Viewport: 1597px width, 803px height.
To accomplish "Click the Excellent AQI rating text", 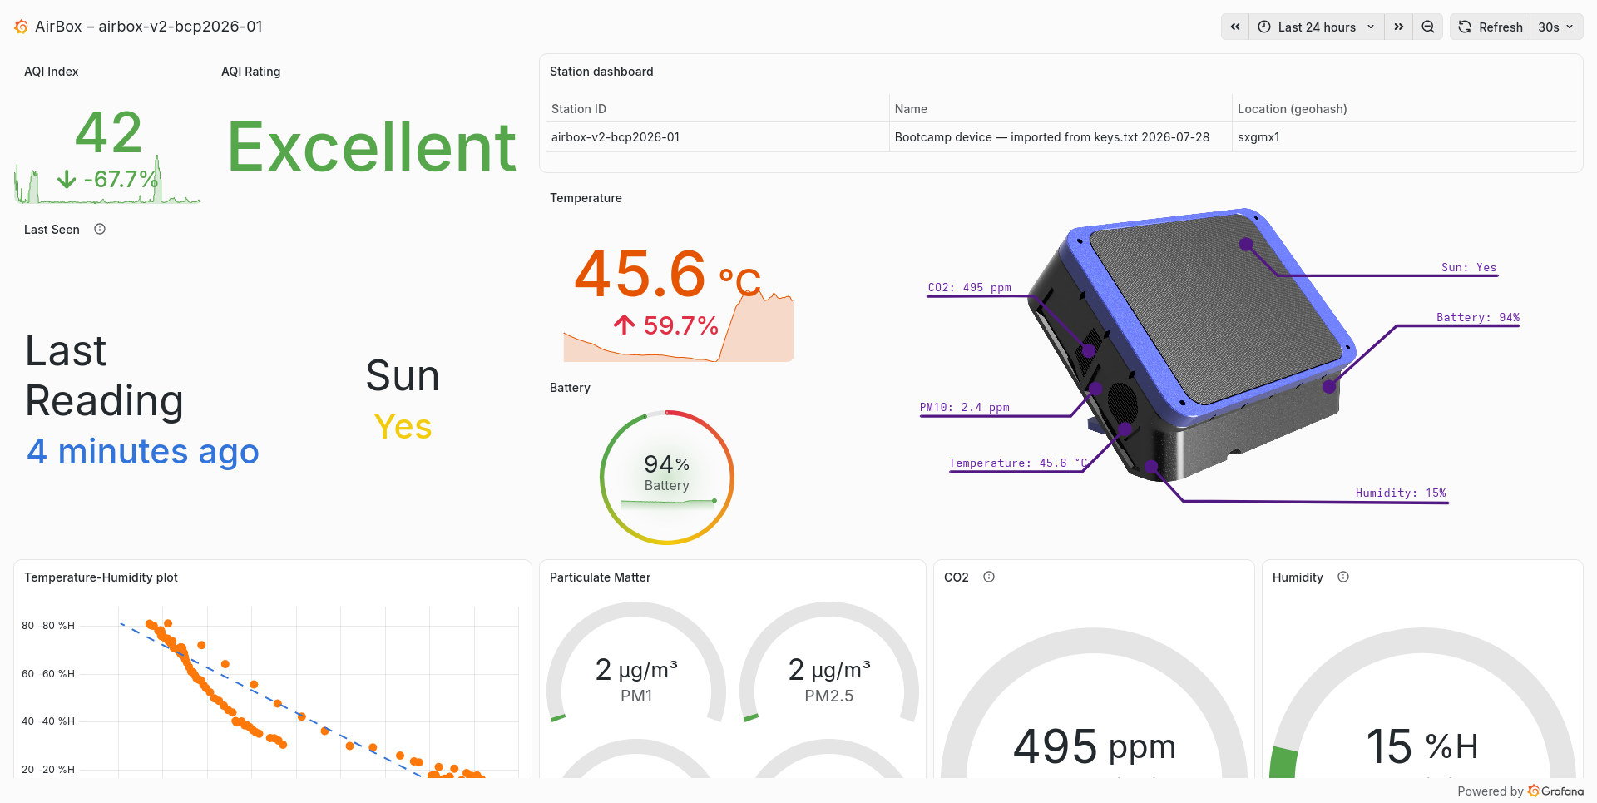I will [372, 147].
